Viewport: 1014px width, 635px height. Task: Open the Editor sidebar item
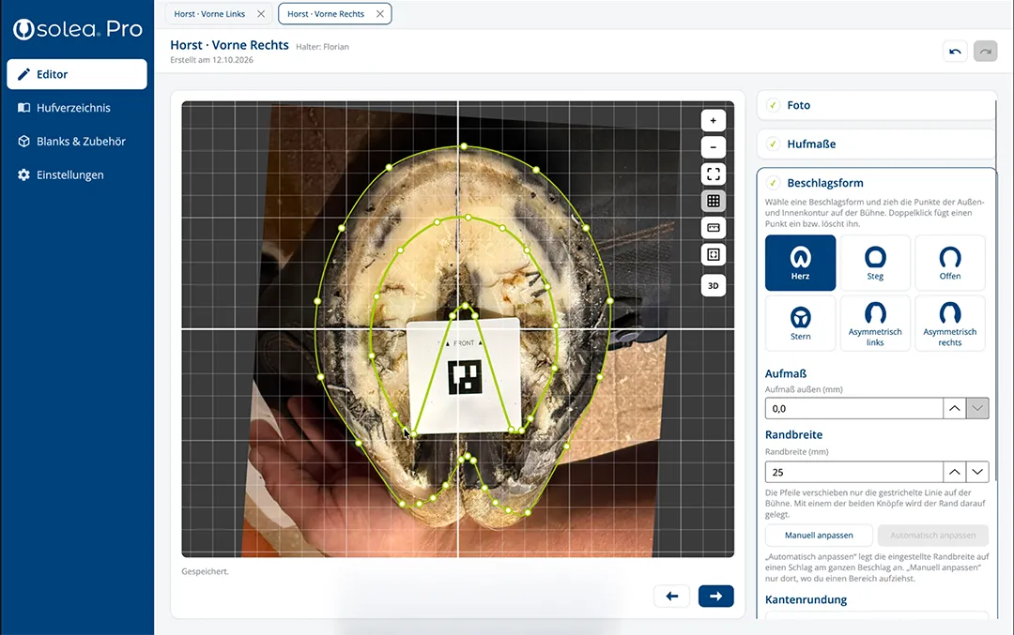coord(77,74)
